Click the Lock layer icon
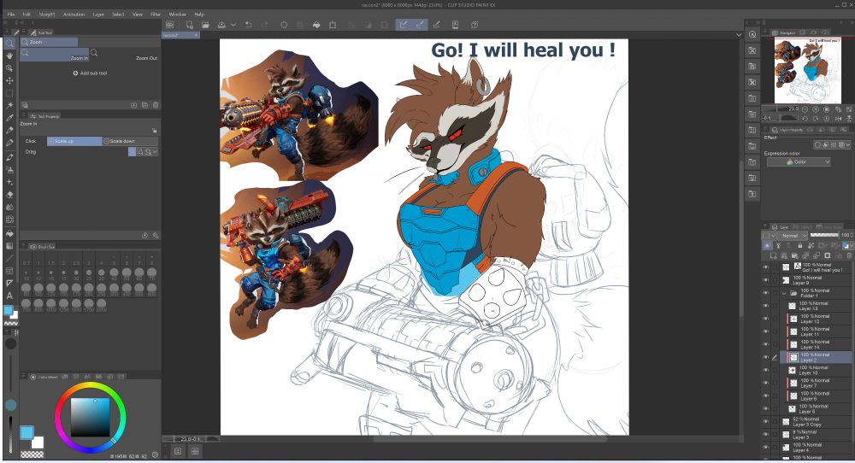855x463 pixels. [x=800, y=246]
